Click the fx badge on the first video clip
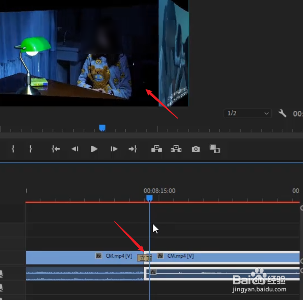Screen dimensions: 303x300 (x=99, y=256)
